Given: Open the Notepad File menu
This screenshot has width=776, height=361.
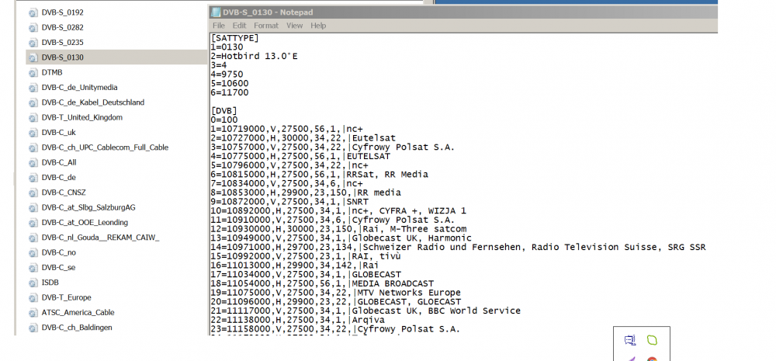Looking at the screenshot, I should tap(219, 26).
